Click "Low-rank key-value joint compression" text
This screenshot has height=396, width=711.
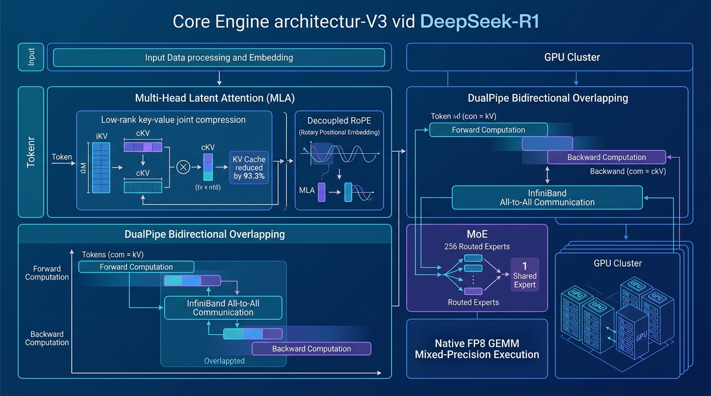(174, 120)
